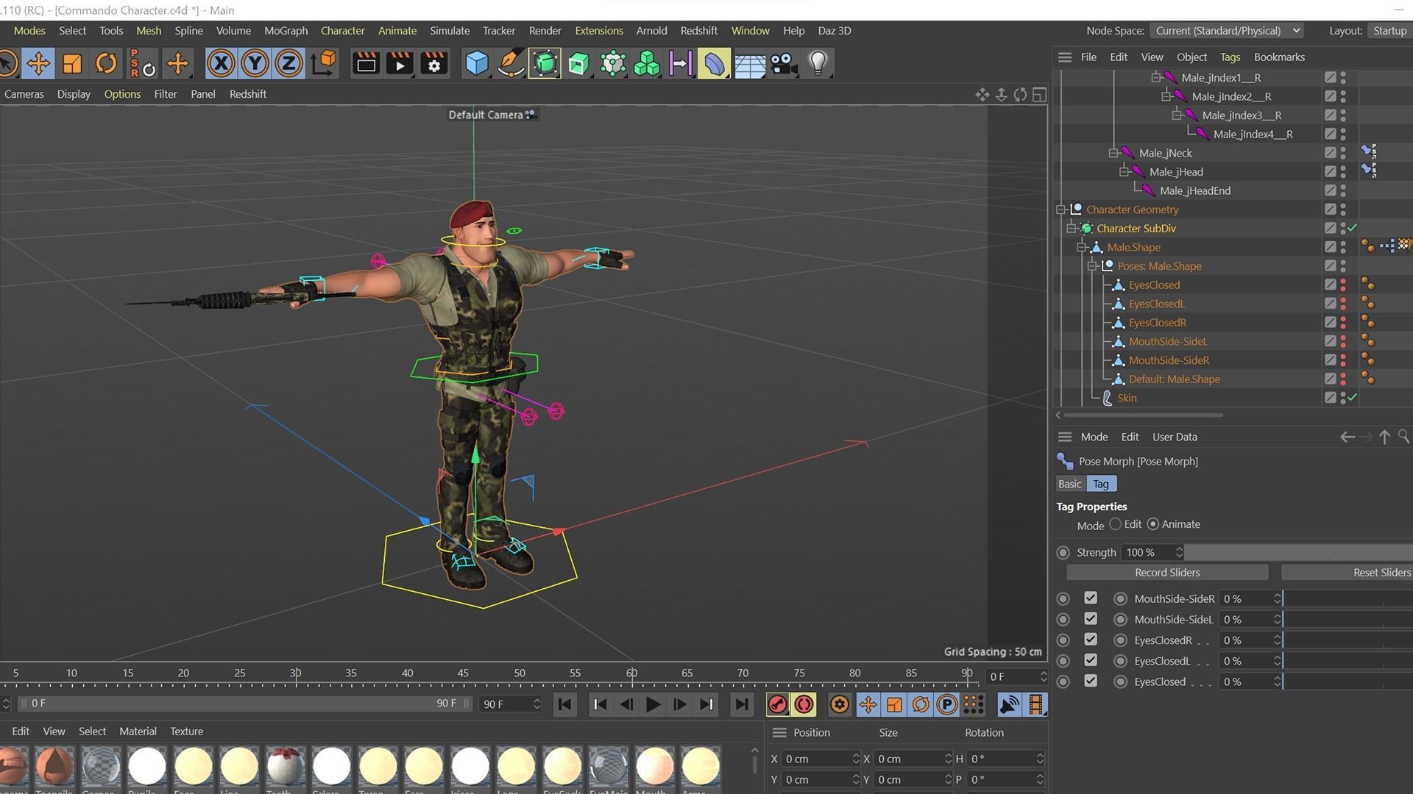Render to Picture Viewer

(400, 63)
